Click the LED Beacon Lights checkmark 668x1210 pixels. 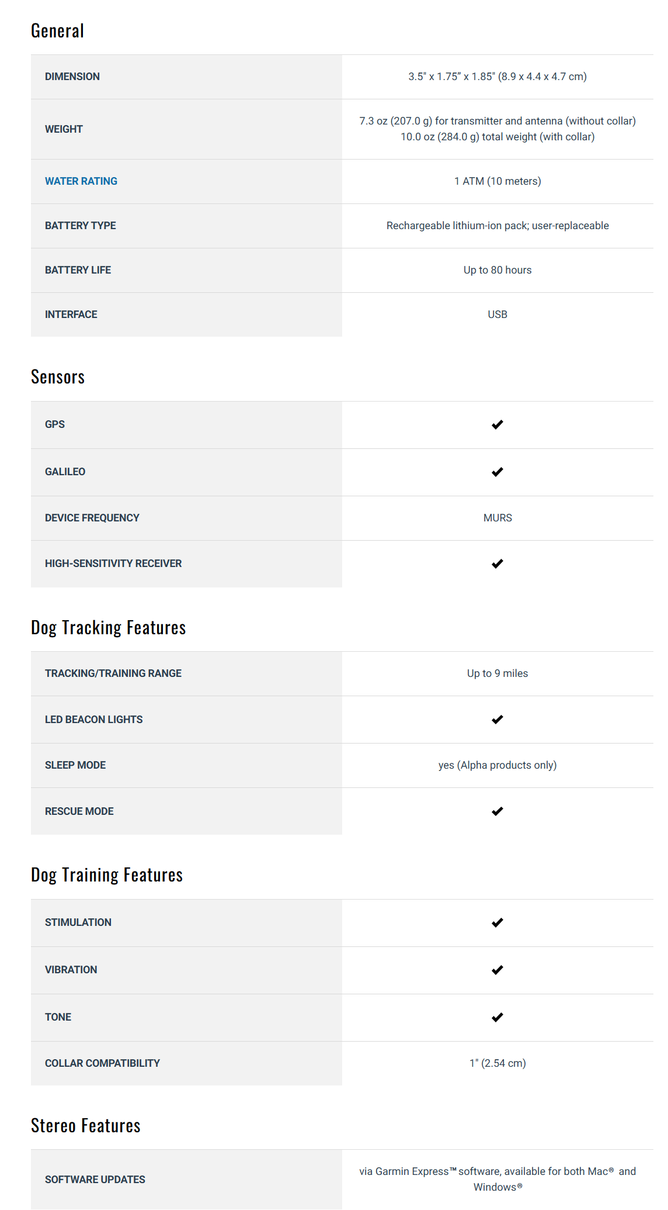pos(497,720)
